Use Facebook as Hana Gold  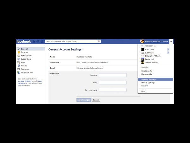149,50
